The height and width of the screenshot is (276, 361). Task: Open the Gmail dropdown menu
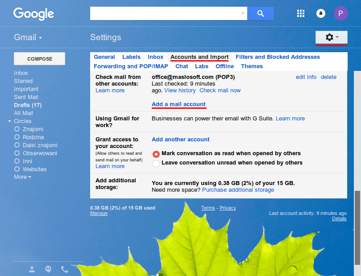point(28,37)
